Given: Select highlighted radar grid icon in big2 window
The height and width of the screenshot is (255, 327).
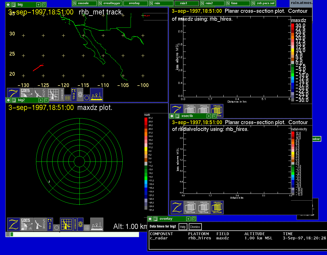Looking at the screenshot, I should [x=66, y=224].
